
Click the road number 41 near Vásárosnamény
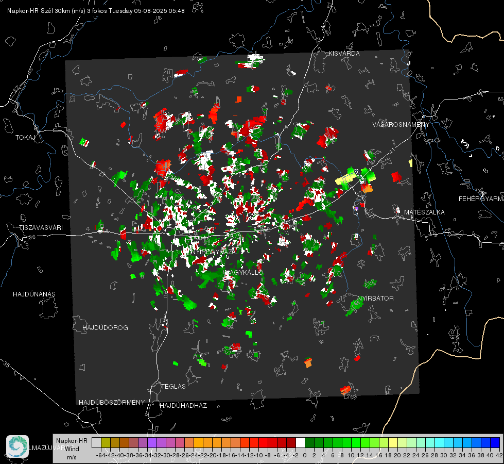coord(391,151)
